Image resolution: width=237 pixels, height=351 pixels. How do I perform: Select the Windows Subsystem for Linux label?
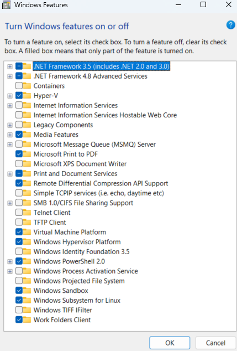[x=77, y=300]
